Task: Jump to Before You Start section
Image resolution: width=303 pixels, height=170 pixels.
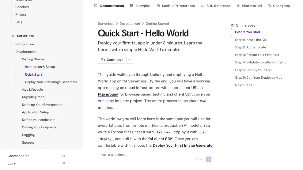Action: 247,32
